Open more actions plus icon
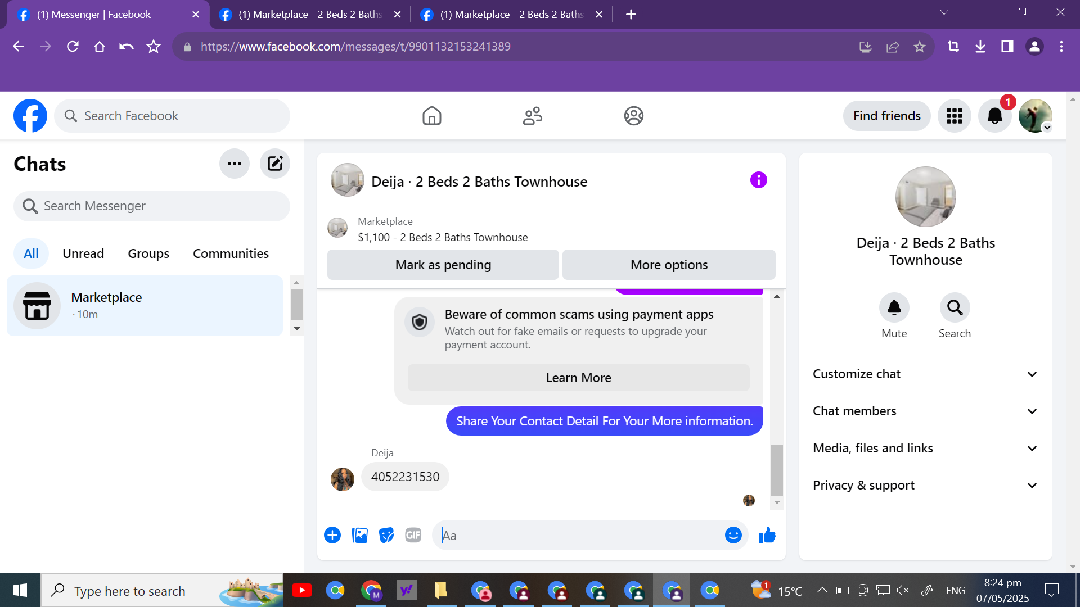Screen dimensions: 1080x607 pos(332,535)
